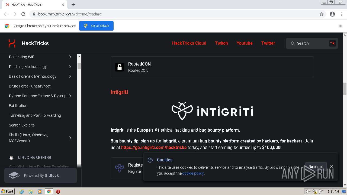This screenshot has width=347, height=195.
Task: Close the cookies banner
Action: (331, 167)
